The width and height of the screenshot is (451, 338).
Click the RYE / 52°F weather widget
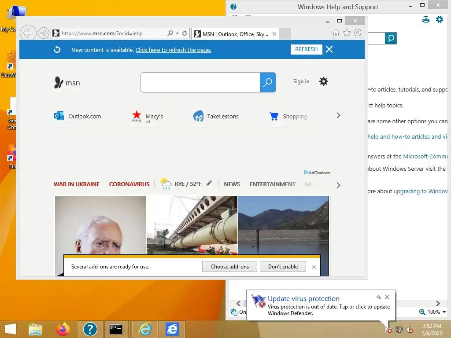(x=181, y=184)
